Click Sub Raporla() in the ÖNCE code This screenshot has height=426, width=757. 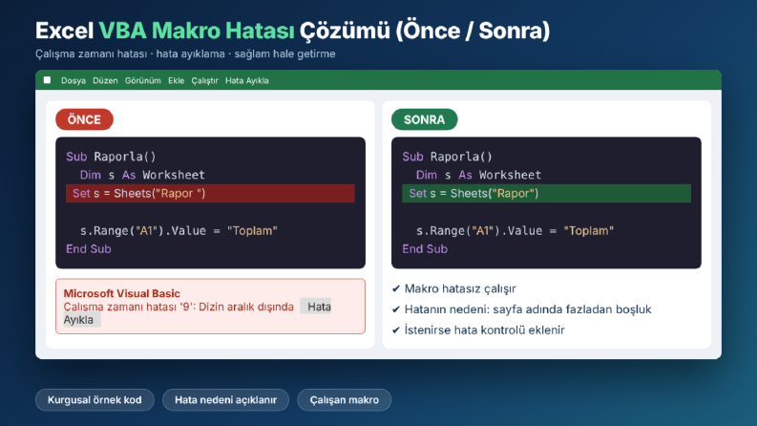111,157
